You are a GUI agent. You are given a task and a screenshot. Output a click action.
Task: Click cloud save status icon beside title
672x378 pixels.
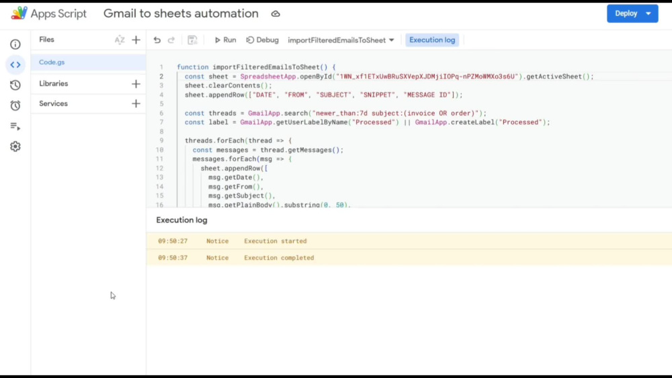276,13
